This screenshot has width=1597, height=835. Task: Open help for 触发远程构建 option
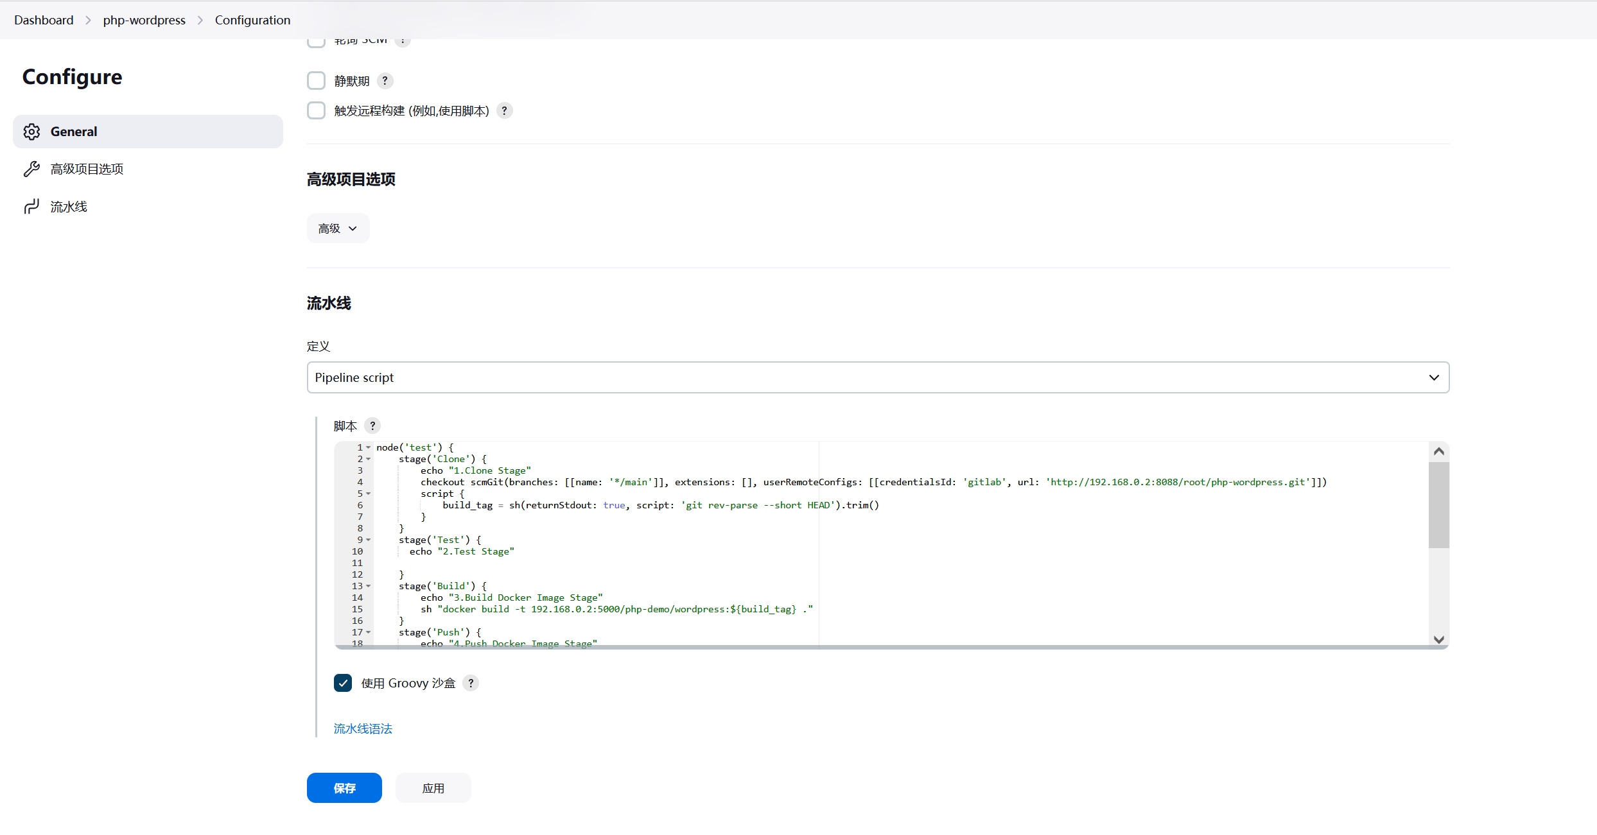point(505,110)
